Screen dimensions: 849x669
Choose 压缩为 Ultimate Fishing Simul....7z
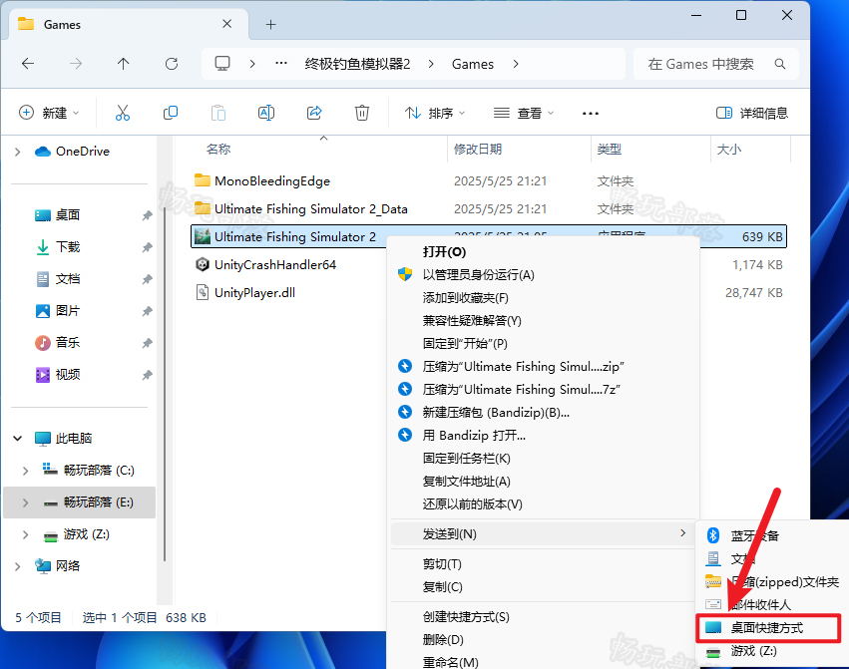(x=521, y=389)
